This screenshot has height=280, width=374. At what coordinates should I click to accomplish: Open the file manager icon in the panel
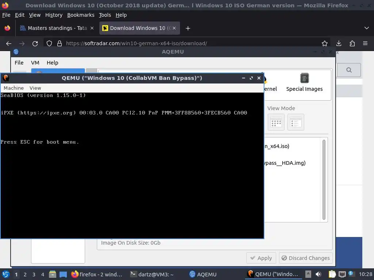pos(53,274)
